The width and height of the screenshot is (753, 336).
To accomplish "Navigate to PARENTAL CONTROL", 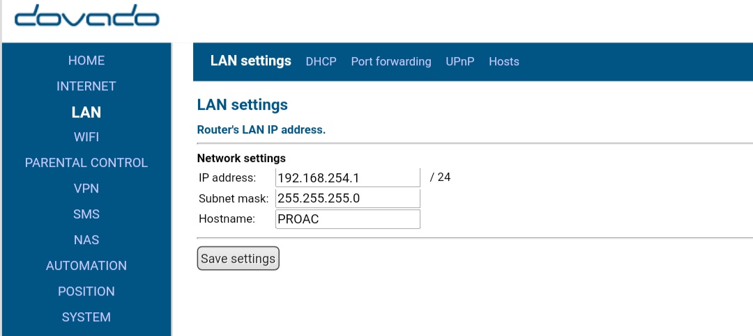I will (86, 163).
